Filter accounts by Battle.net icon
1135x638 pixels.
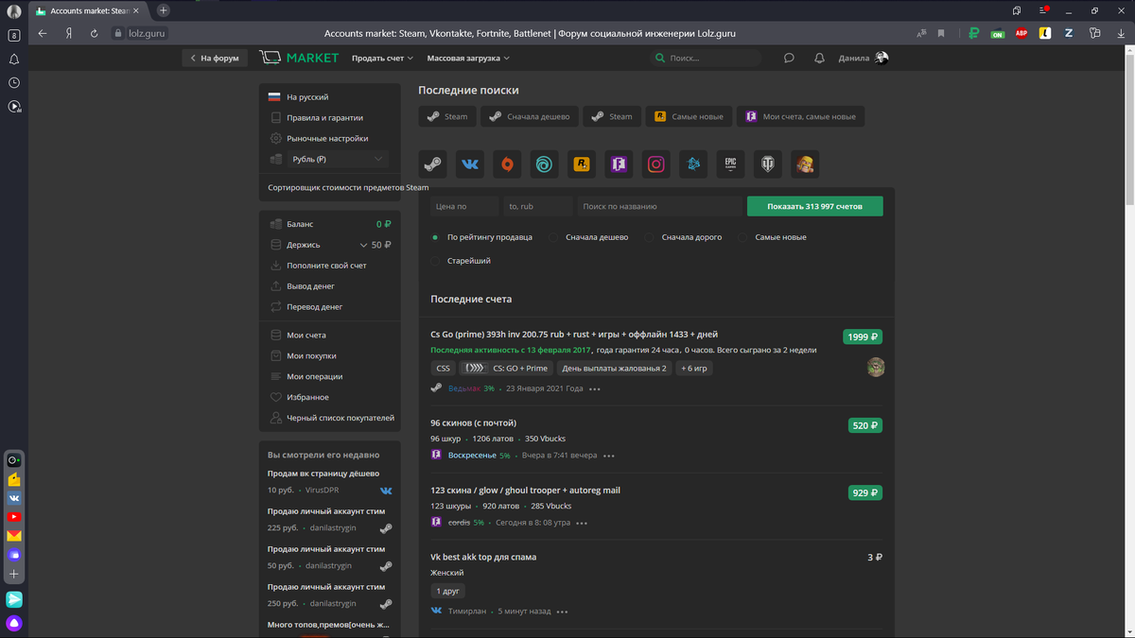(693, 164)
